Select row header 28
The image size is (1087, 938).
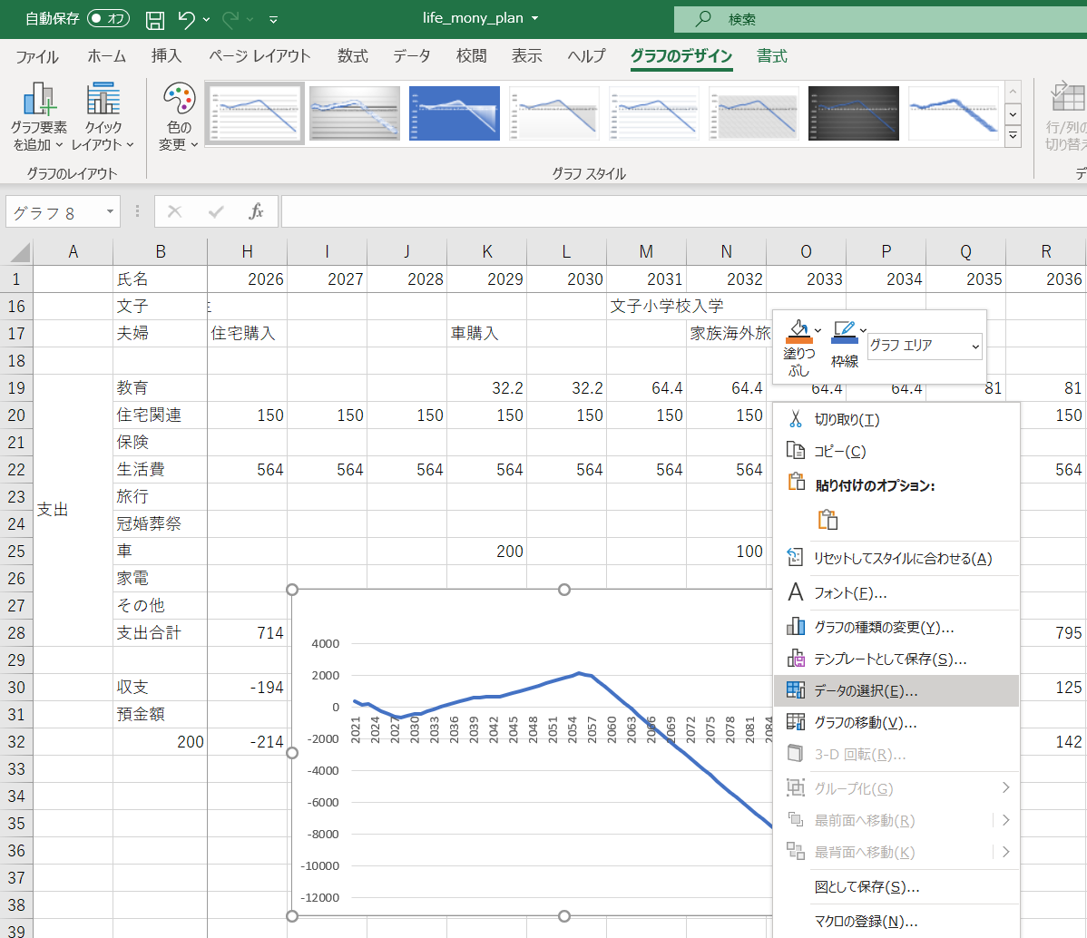(x=16, y=633)
